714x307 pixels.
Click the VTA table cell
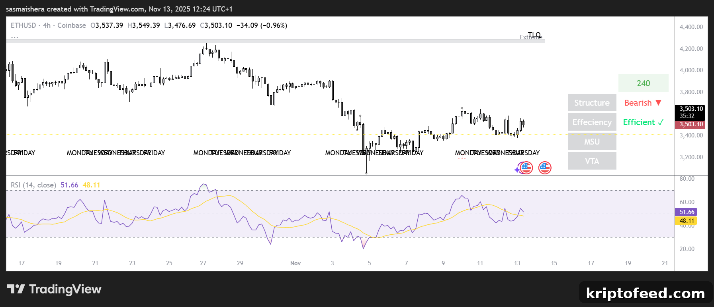pos(592,161)
